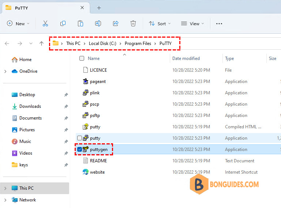The image size is (281, 208).
Task: Click pin icon beside Downloads
Action: coord(66,106)
